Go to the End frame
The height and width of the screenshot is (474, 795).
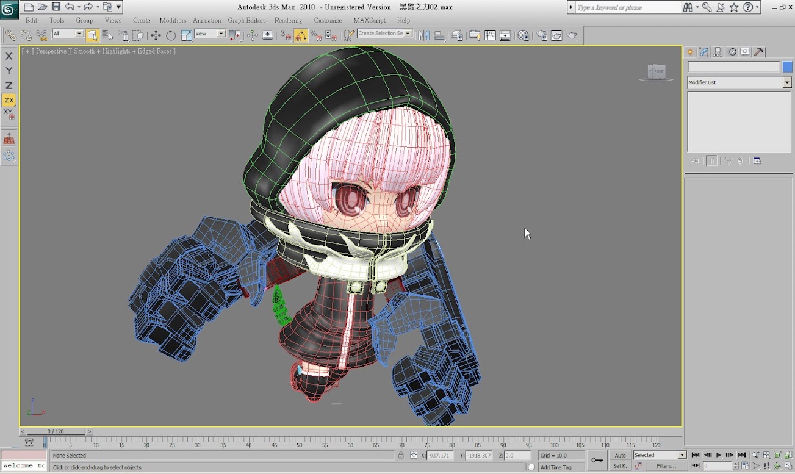click(742, 455)
